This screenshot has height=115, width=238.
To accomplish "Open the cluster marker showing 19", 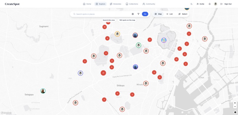I will point(105,27).
